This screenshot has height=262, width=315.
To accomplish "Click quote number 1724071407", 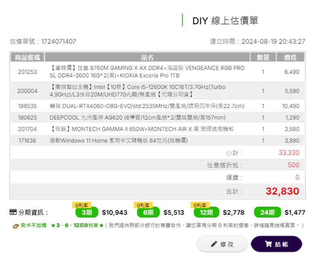I will (59, 41).
